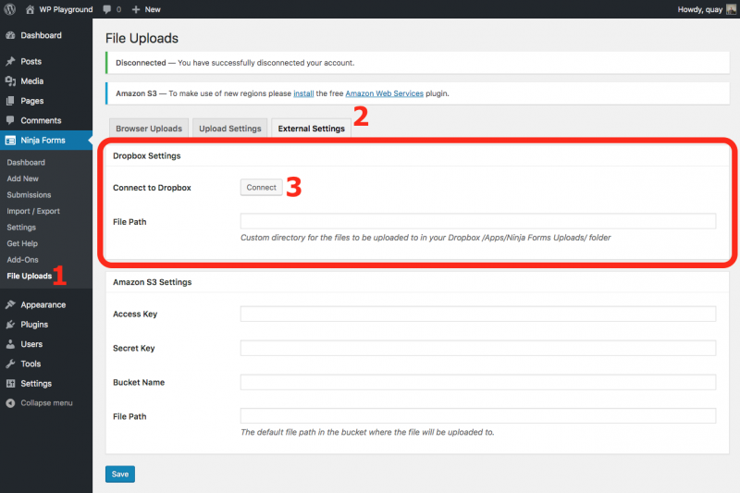Open Import / Export submenu item

[33, 211]
